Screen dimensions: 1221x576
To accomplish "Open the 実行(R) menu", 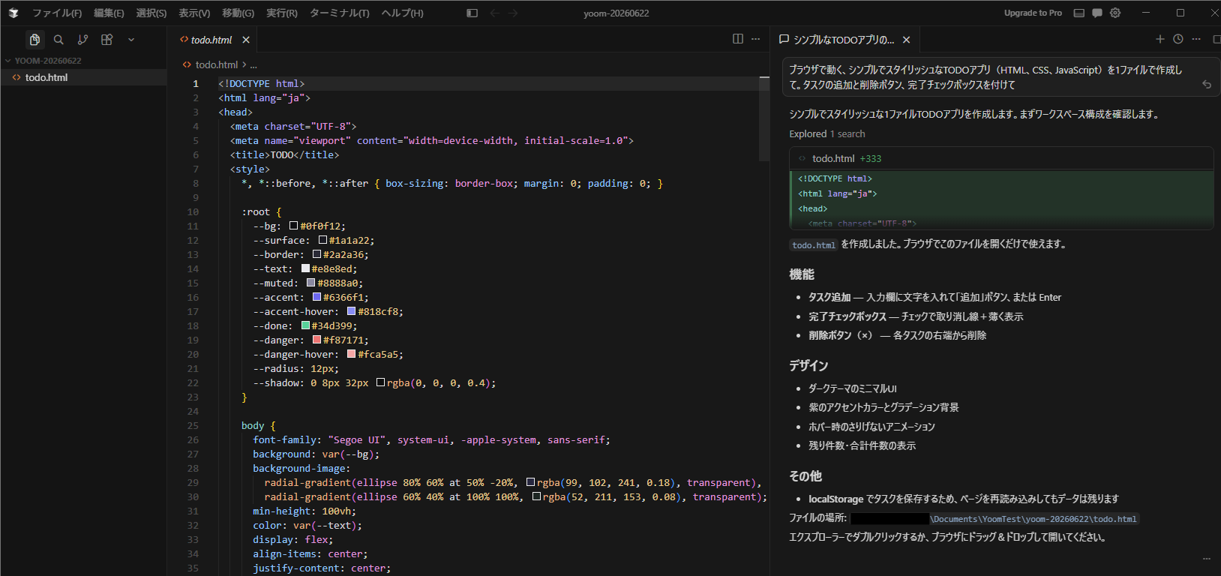I will [281, 13].
